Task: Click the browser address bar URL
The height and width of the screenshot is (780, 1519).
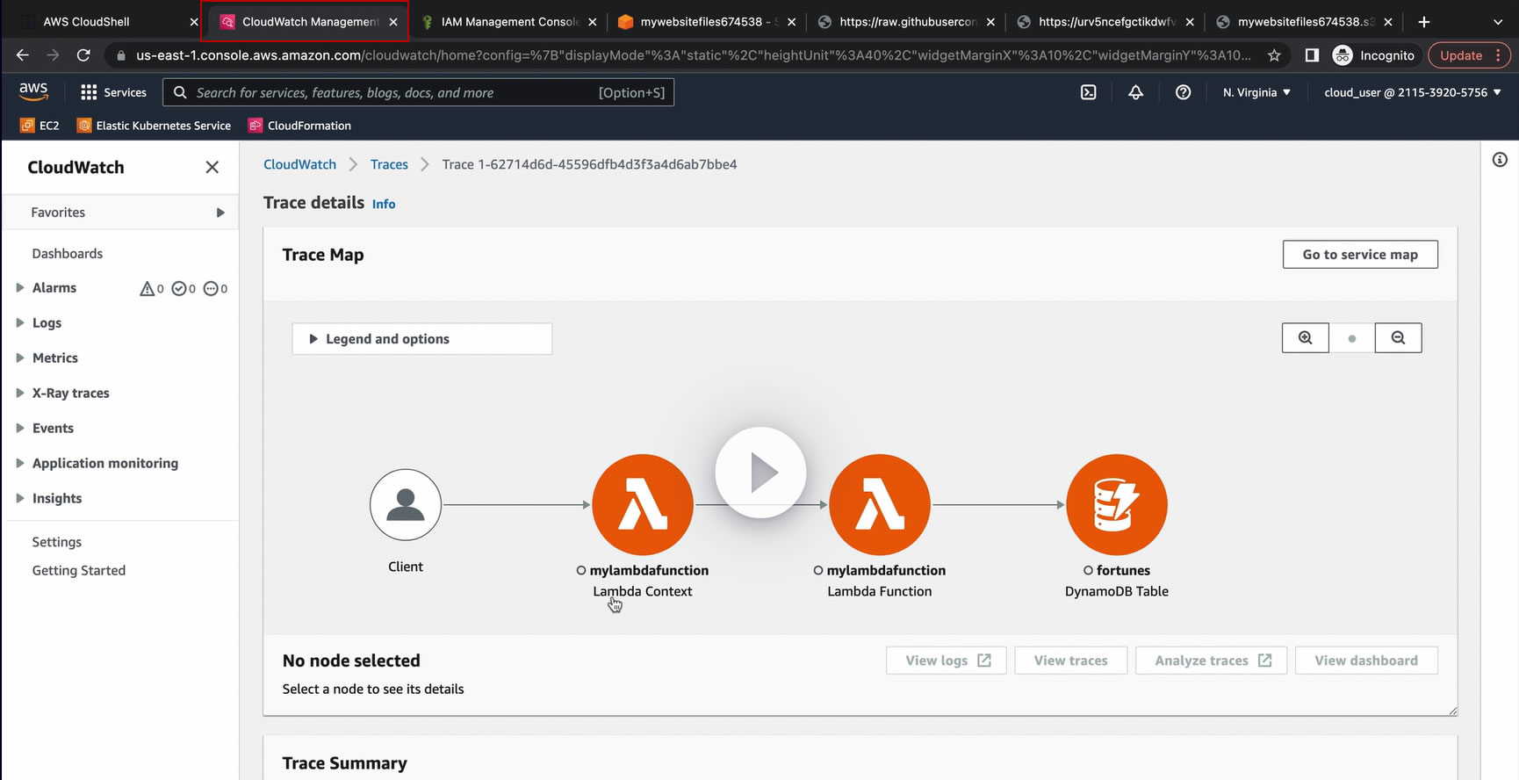Action: point(694,55)
